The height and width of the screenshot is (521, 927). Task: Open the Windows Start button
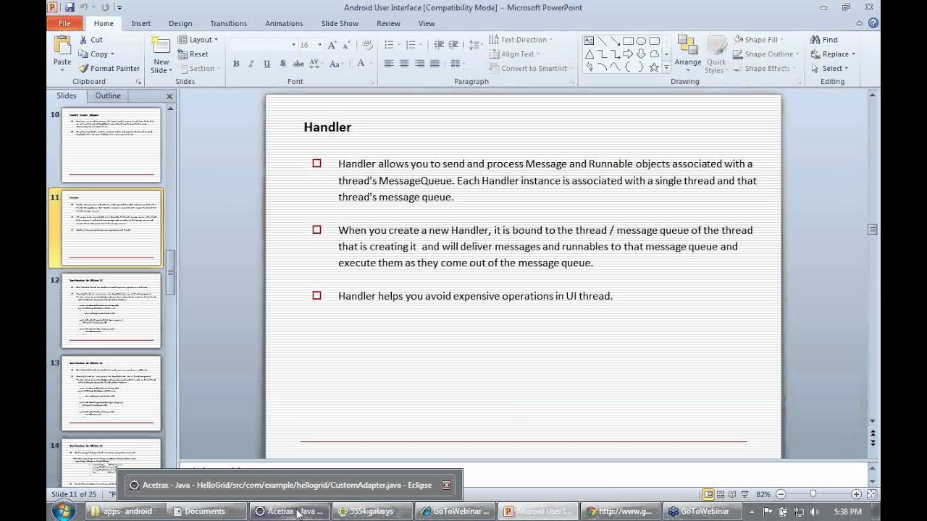tap(64, 511)
